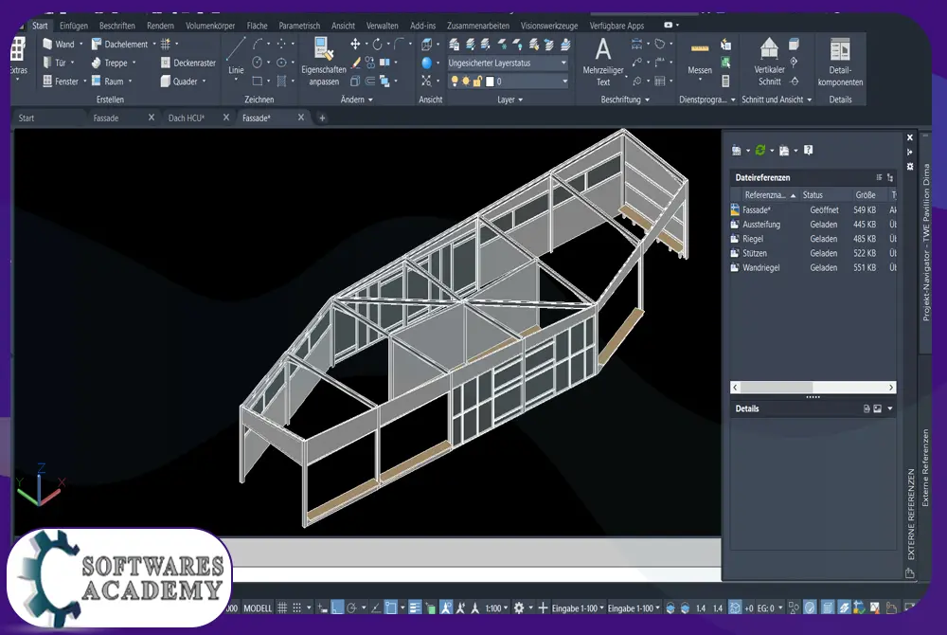Select the Treppe stair tool
The image size is (947, 635).
pyautogui.click(x=109, y=63)
